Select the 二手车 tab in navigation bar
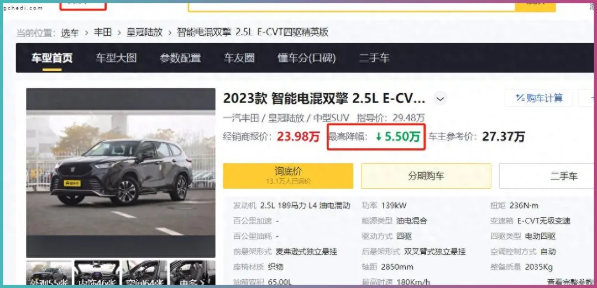Viewport: 597px width, 288px height. point(374,58)
